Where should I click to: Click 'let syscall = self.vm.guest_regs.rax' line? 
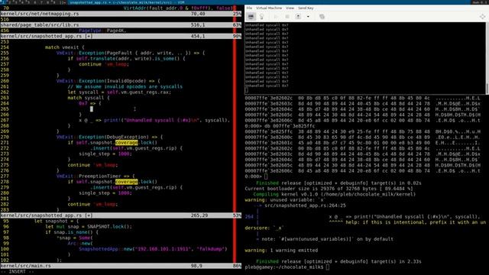[x=119, y=92]
